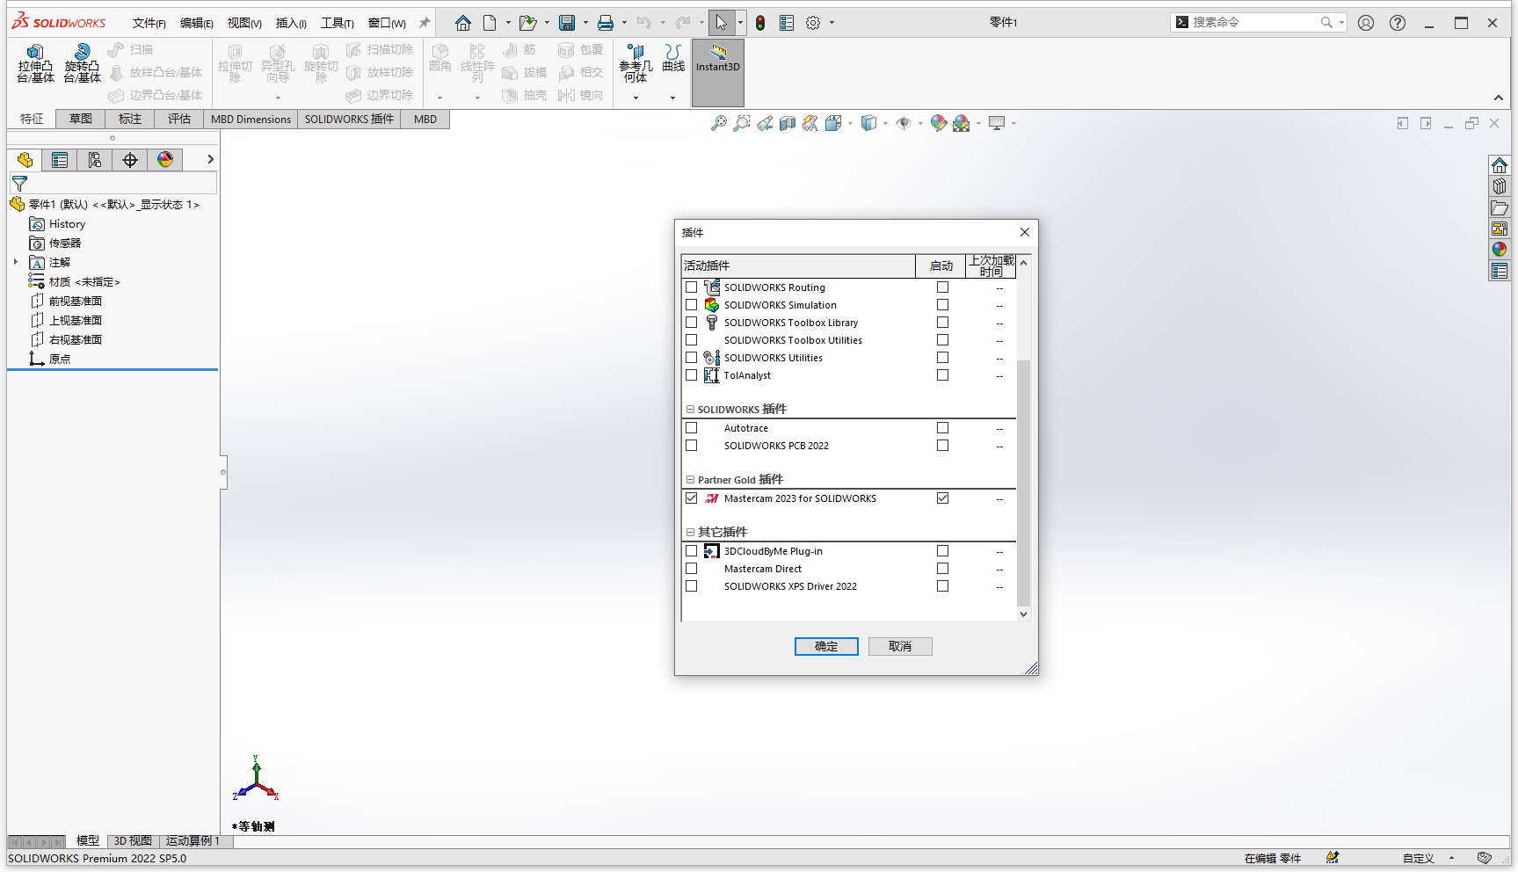The height and width of the screenshot is (872, 1518).
Task: Enable Autotrace active add-in checkbox
Action: 692,428
